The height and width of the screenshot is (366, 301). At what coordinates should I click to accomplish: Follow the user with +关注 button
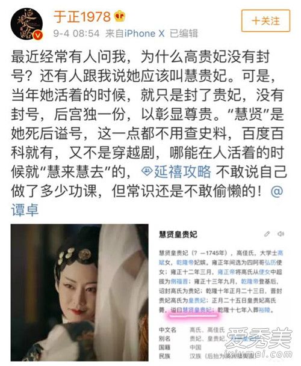(x=265, y=21)
